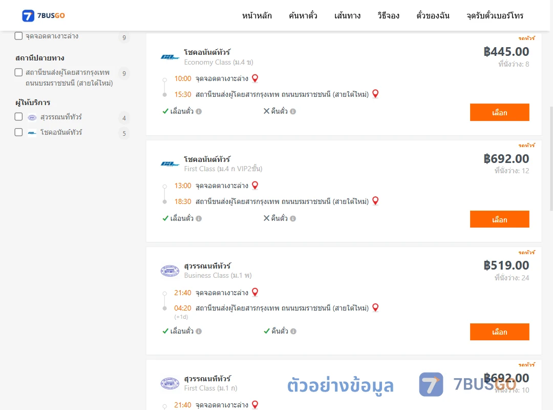The height and width of the screenshot is (410, 553).
Task: Click 'Economy Class (ม.4 ข)' label
Action: 219,62
